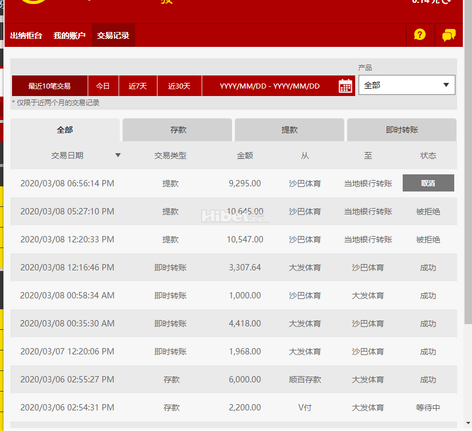Open the calendar date picker icon

(x=345, y=86)
